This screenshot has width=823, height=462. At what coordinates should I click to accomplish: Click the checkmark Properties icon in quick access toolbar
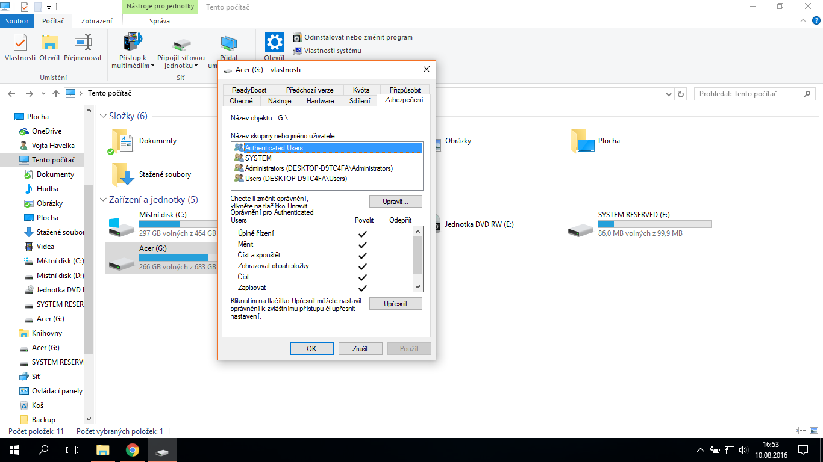click(x=24, y=7)
